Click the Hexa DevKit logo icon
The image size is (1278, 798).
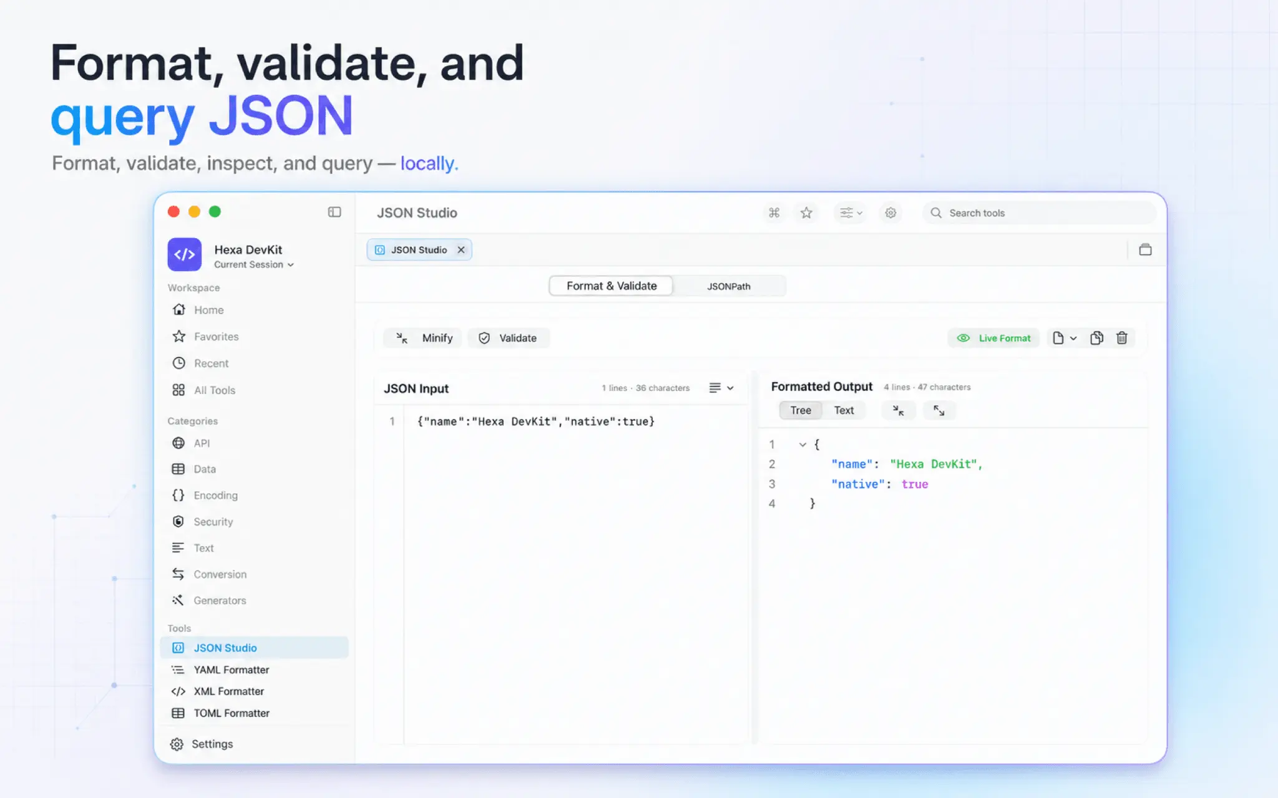pos(184,254)
